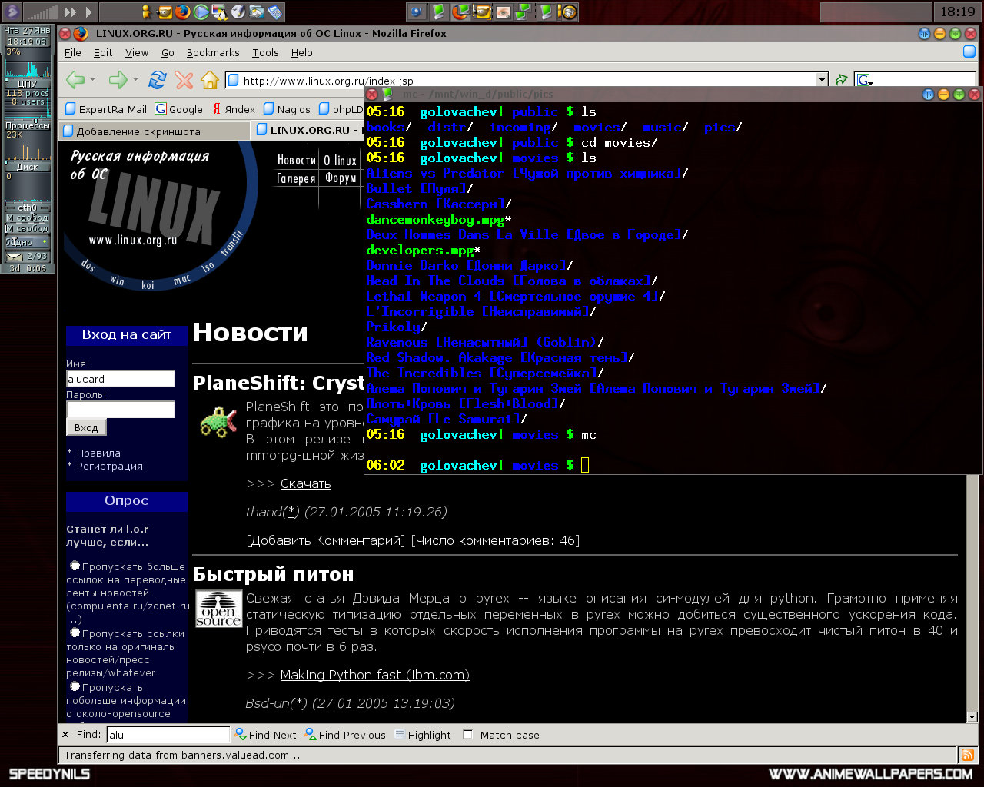Image resolution: width=984 pixels, height=787 pixels.
Task: Switch to the 'Добавление скриншота' tab
Action: [x=154, y=131]
